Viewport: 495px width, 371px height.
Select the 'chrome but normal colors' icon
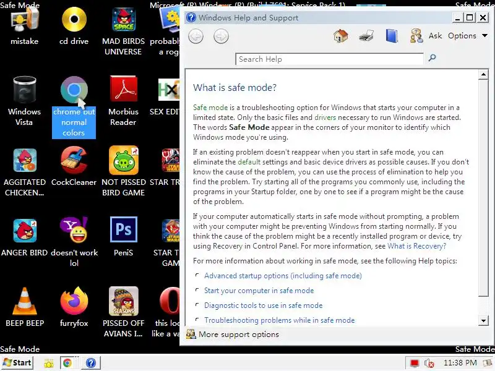pyautogui.click(x=74, y=90)
